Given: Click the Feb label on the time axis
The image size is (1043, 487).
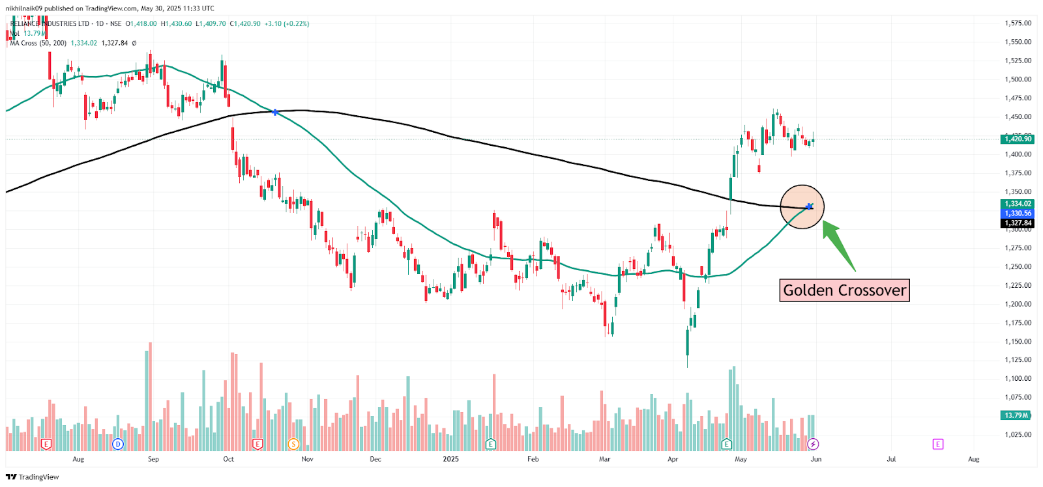Looking at the screenshot, I should [x=533, y=459].
